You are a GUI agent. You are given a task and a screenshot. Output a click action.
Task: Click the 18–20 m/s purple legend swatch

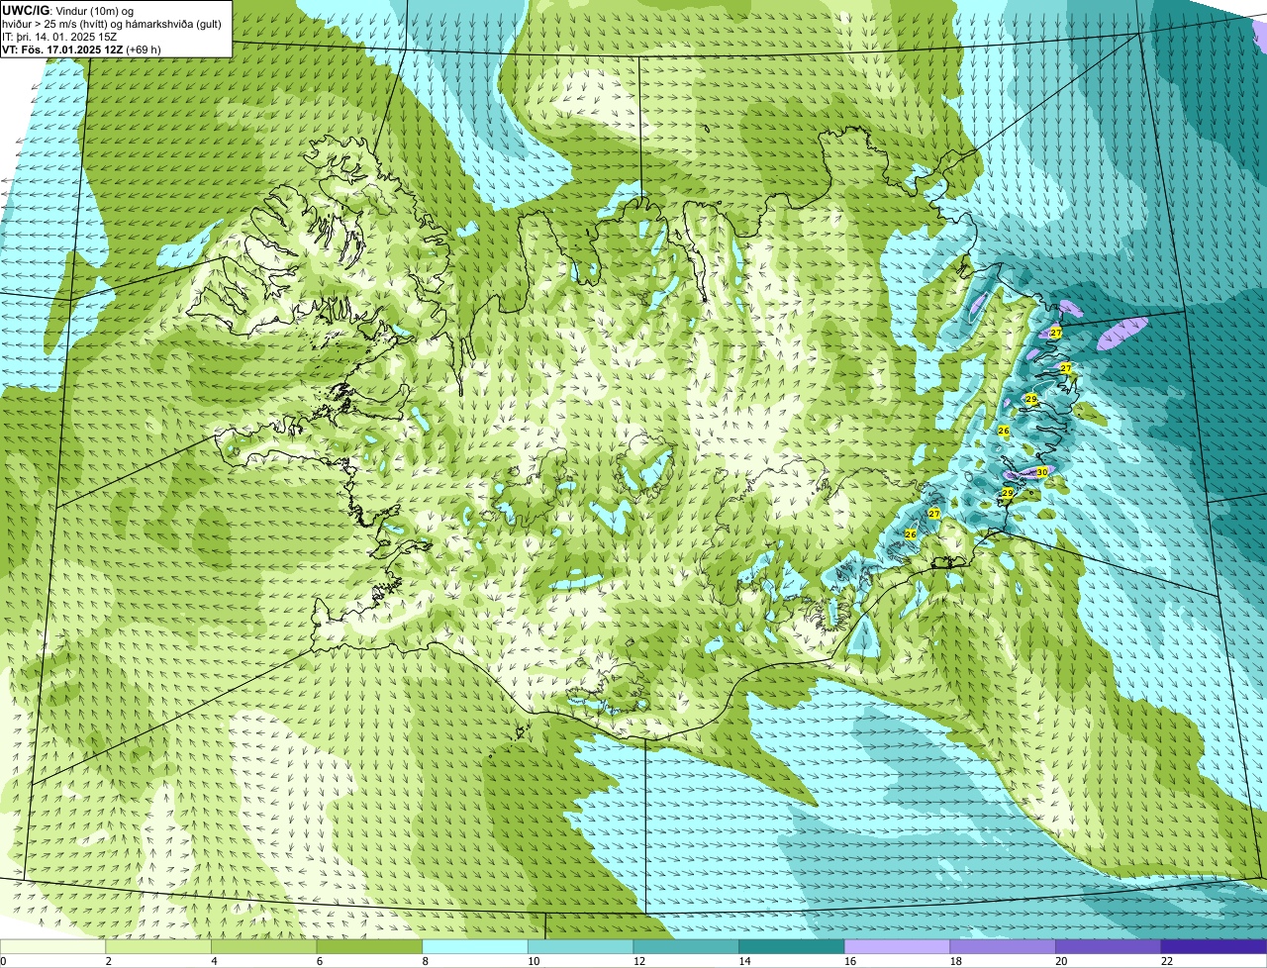(x=1003, y=946)
